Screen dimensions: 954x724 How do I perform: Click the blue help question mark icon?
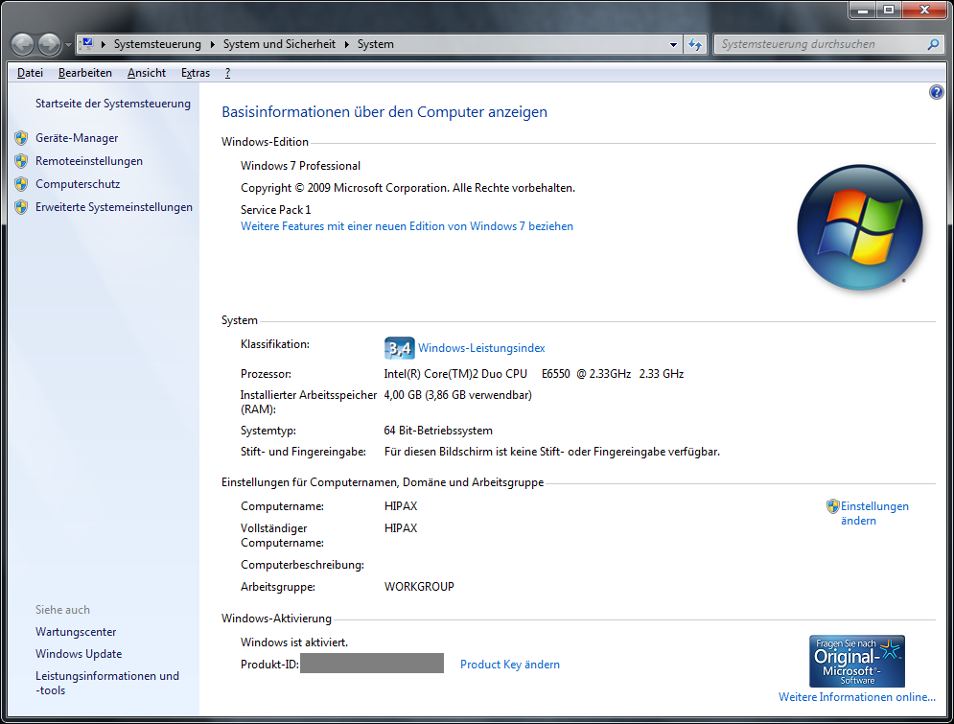click(x=937, y=92)
